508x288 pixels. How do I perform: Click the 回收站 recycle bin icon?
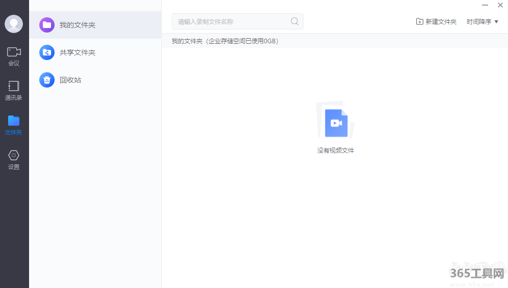47,80
